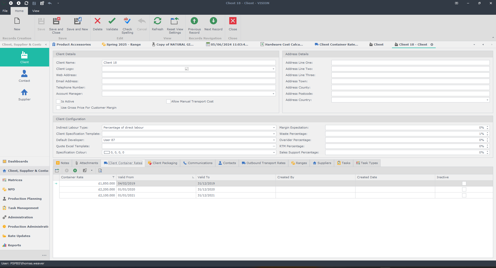Toggle Inactive checkbox for £2,200.000 rate

[464, 189]
